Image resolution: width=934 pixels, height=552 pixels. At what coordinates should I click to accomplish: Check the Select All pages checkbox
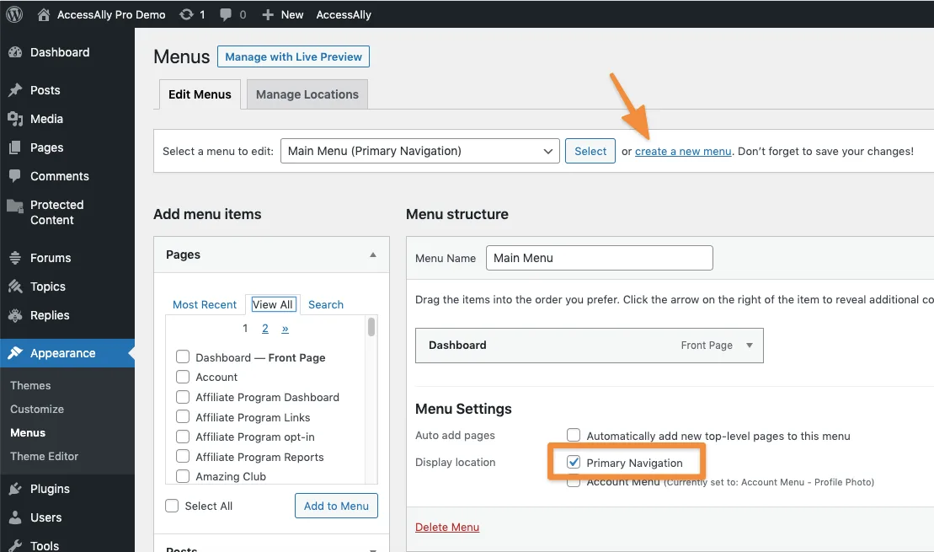click(173, 506)
